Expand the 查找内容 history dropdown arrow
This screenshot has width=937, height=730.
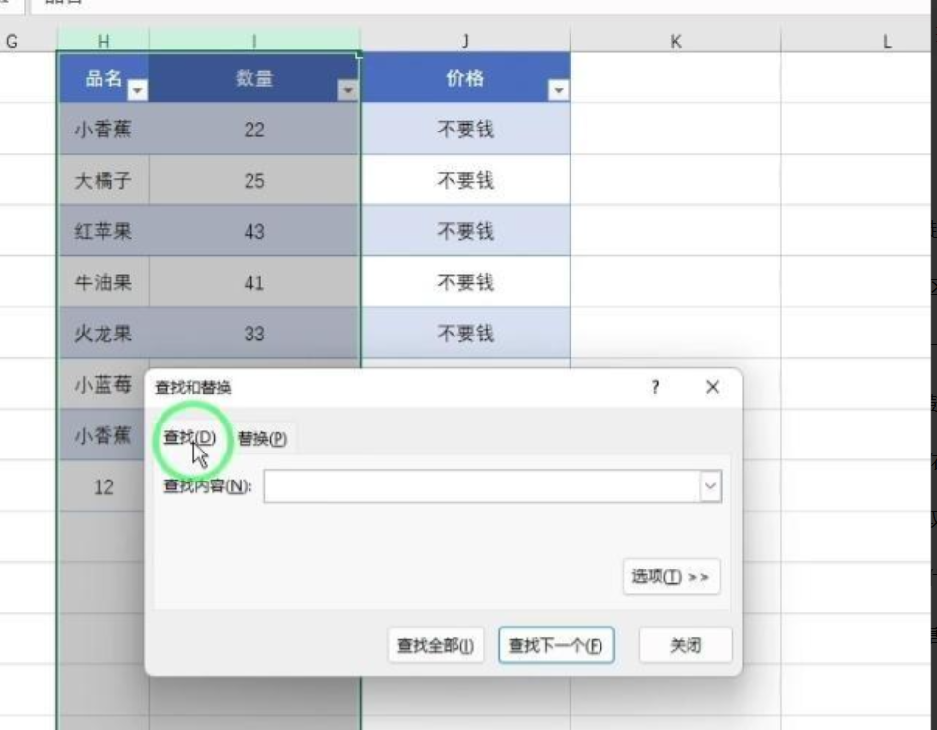[x=710, y=486]
